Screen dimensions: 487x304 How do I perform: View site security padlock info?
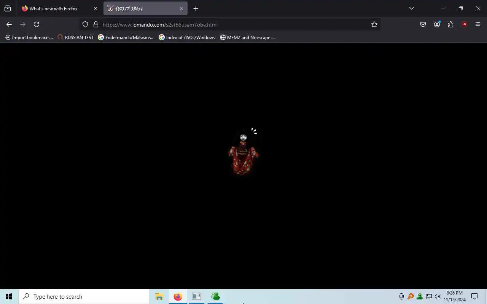[x=96, y=24]
